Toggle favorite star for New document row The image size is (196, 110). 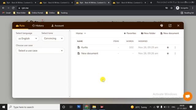coord(168,53)
